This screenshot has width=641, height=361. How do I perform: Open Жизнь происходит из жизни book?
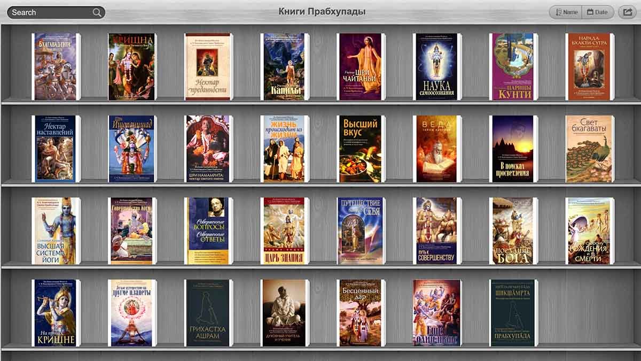(284, 149)
